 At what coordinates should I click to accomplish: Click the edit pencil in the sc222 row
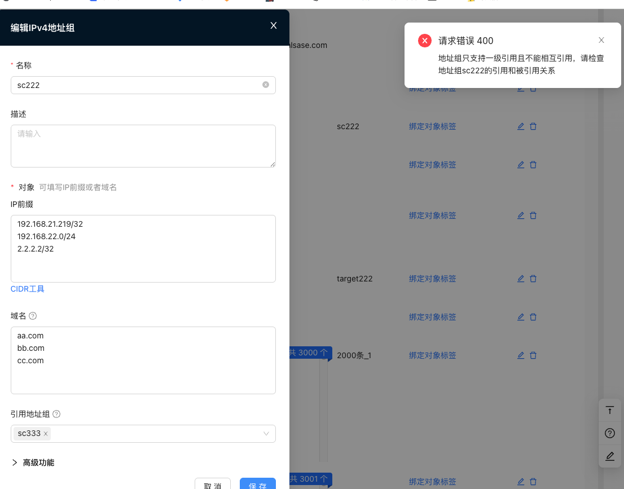(x=521, y=126)
